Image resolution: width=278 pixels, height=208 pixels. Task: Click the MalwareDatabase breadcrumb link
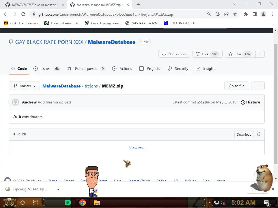(62, 86)
